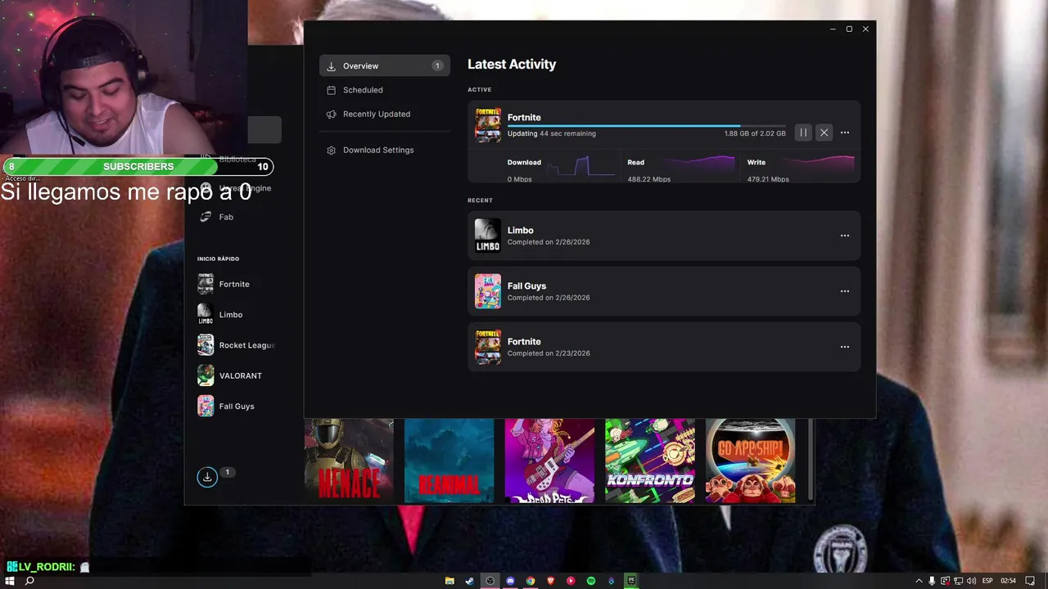
Task: Open the taskbar clock showing 02:54
Action: [1008, 581]
